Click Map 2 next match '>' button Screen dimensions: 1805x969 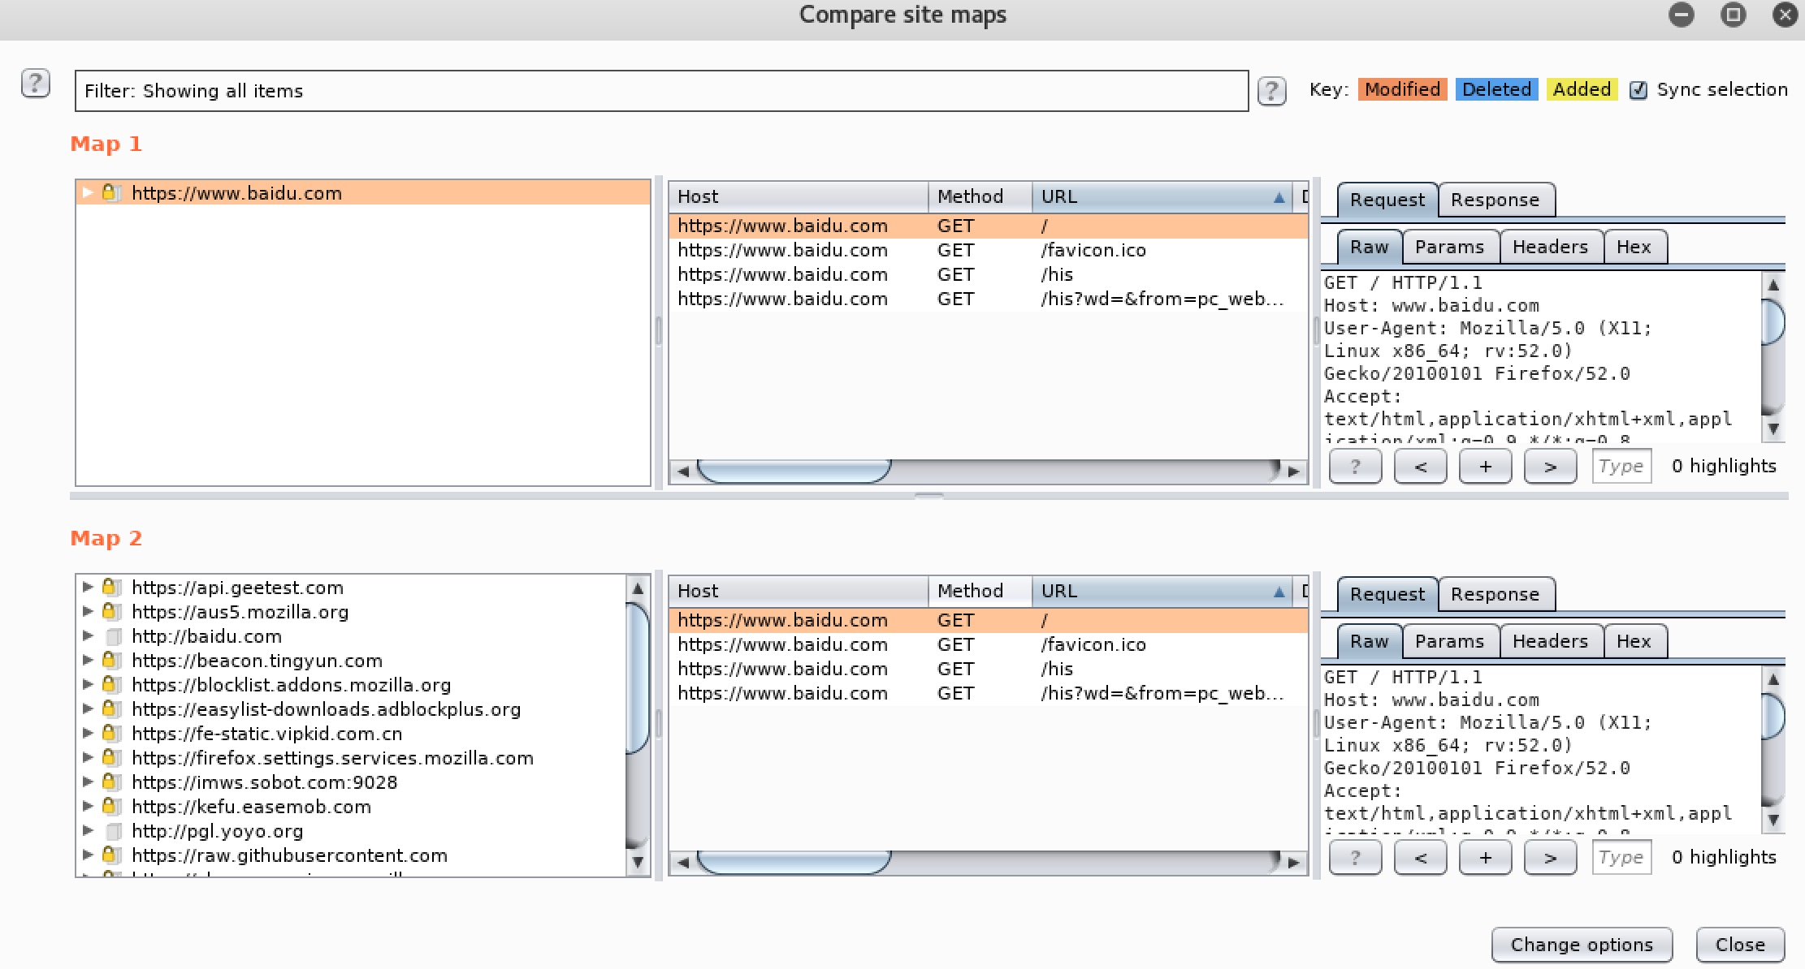pyautogui.click(x=1550, y=858)
